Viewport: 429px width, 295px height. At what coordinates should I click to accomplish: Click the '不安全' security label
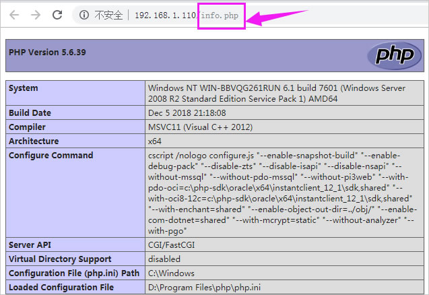108,15
